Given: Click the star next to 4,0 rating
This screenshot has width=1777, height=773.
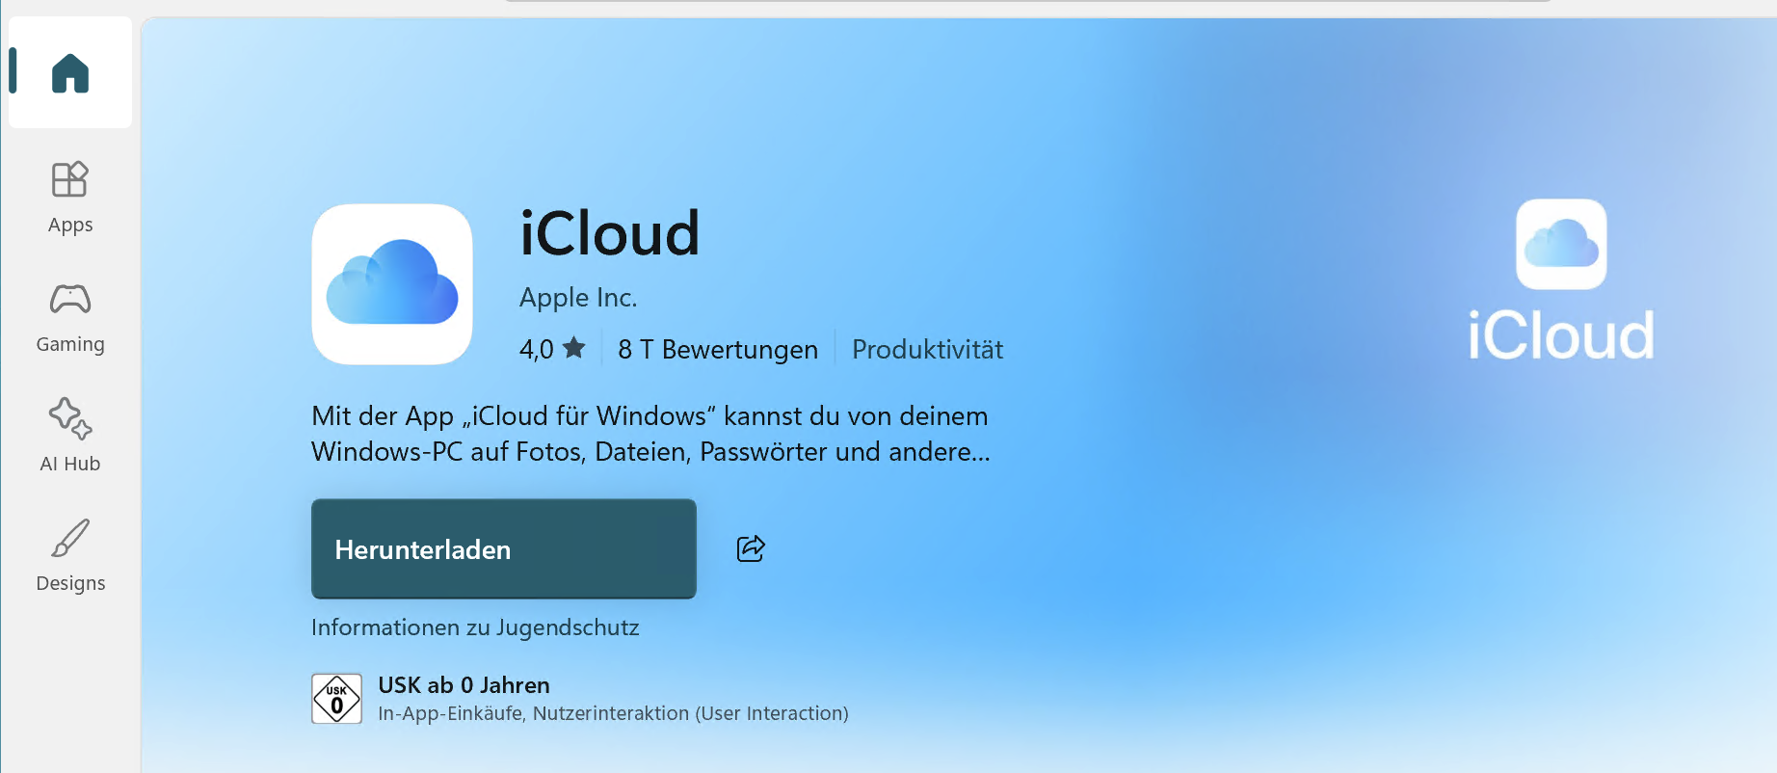Looking at the screenshot, I should click(574, 348).
